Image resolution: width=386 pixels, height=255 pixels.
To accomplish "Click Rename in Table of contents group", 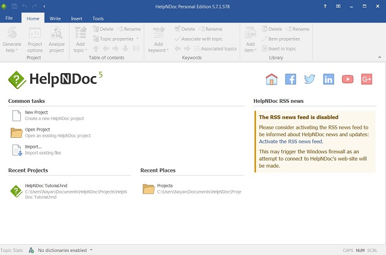I will 129,29.
